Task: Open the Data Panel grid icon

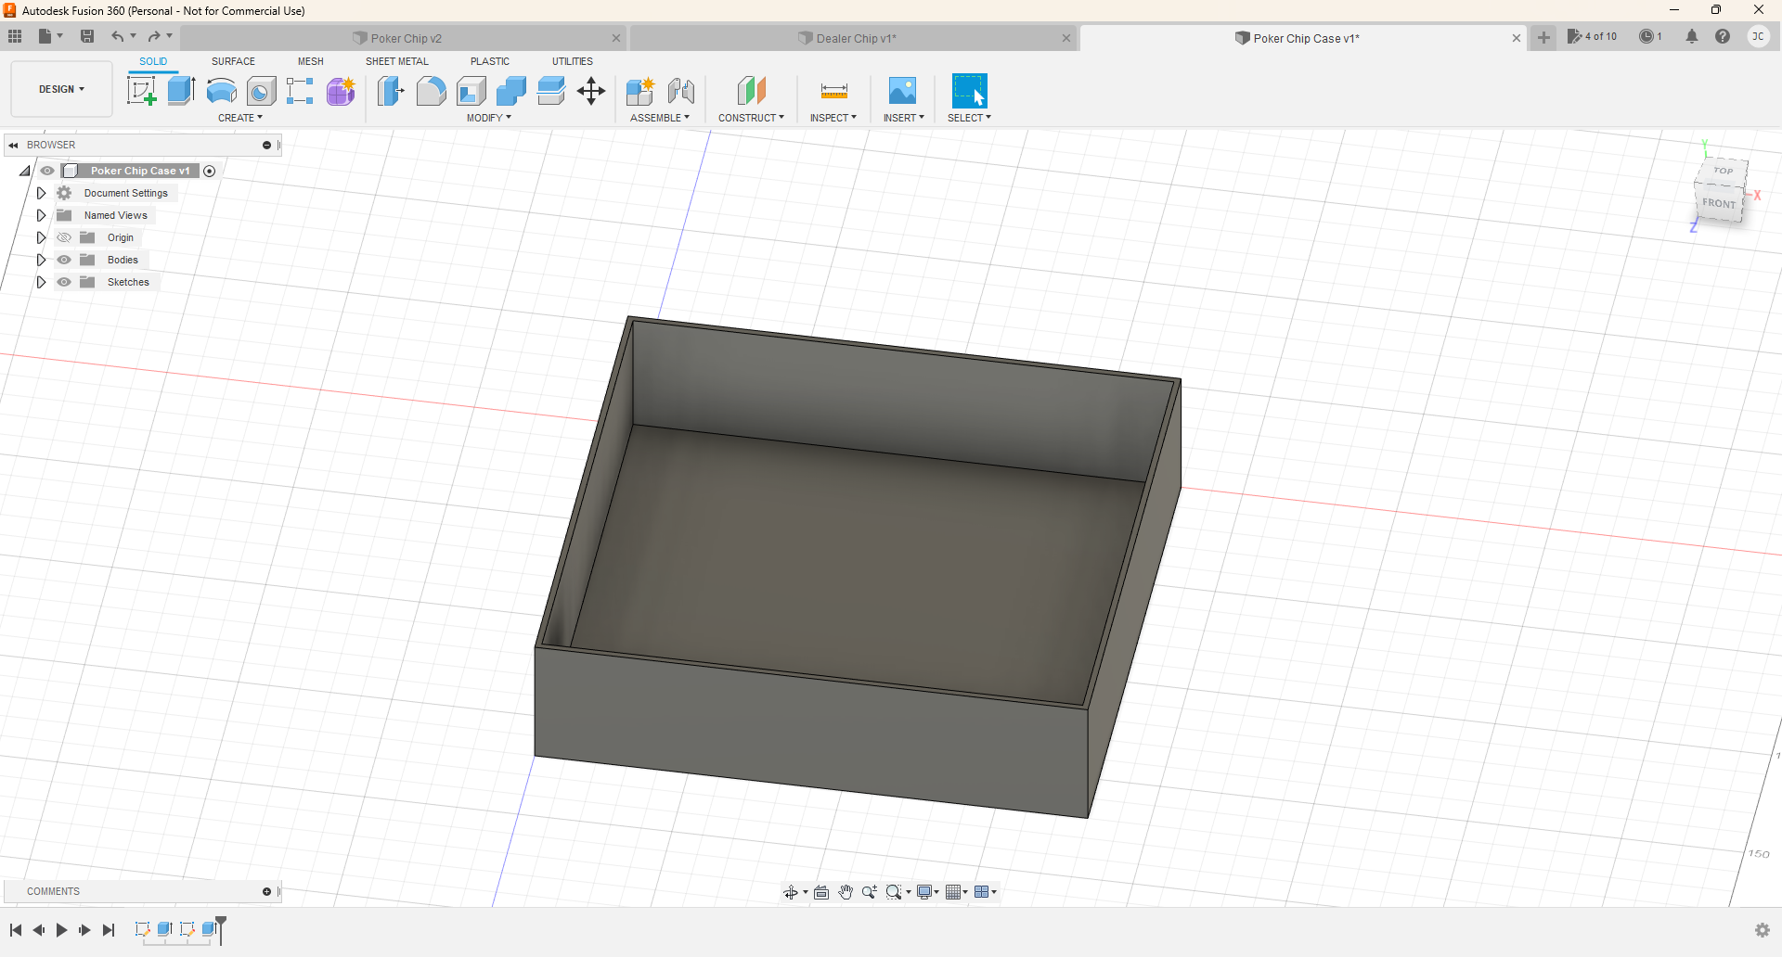Action: (x=15, y=36)
